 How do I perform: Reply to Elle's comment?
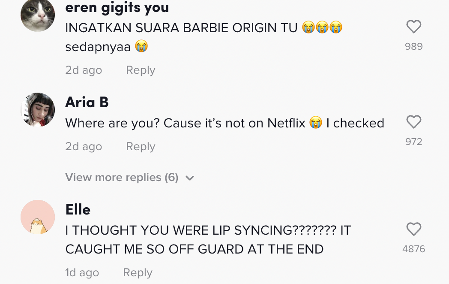point(138,273)
